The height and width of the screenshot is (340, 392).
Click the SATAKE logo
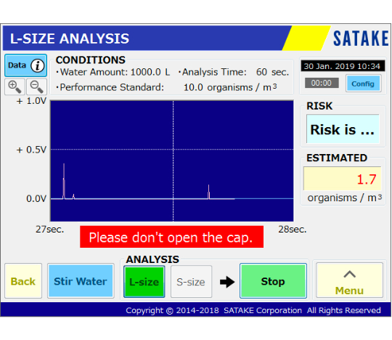[361, 39]
